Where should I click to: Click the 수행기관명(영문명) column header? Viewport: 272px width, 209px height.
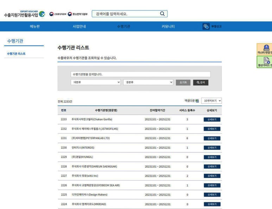click(x=106, y=111)
